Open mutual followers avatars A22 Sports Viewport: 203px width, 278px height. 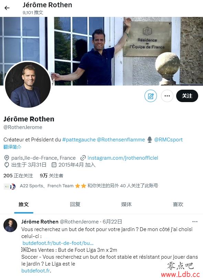coord(10,186)
